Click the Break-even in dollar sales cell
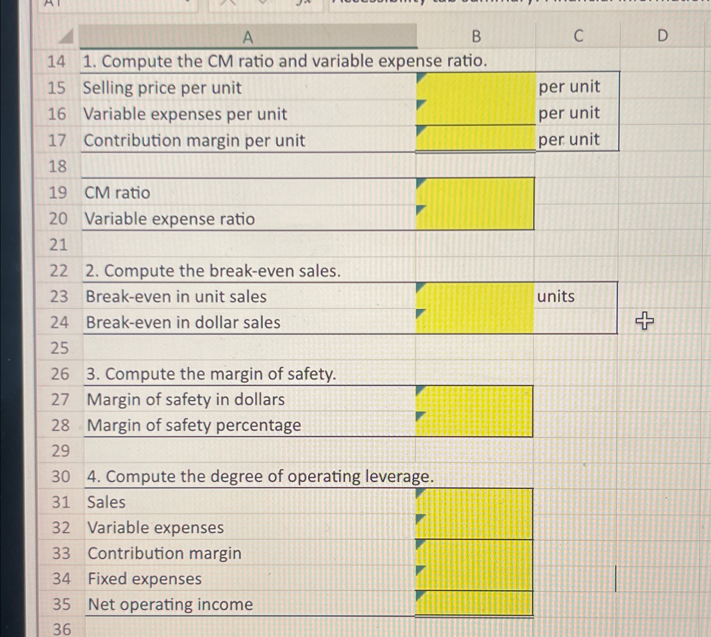 475,321
